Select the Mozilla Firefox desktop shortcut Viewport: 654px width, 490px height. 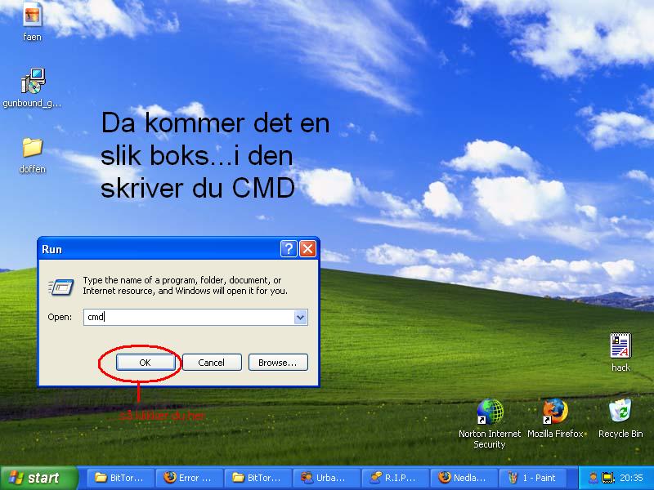pyautogui.click(x=555, y=418)
